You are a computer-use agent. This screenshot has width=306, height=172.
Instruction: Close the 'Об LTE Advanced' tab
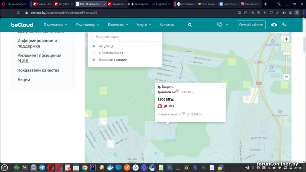coord(104,4)
